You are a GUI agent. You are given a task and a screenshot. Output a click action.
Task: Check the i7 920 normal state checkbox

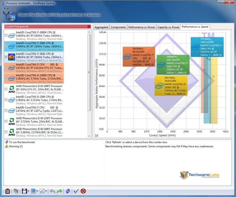(x=6, y=111)
